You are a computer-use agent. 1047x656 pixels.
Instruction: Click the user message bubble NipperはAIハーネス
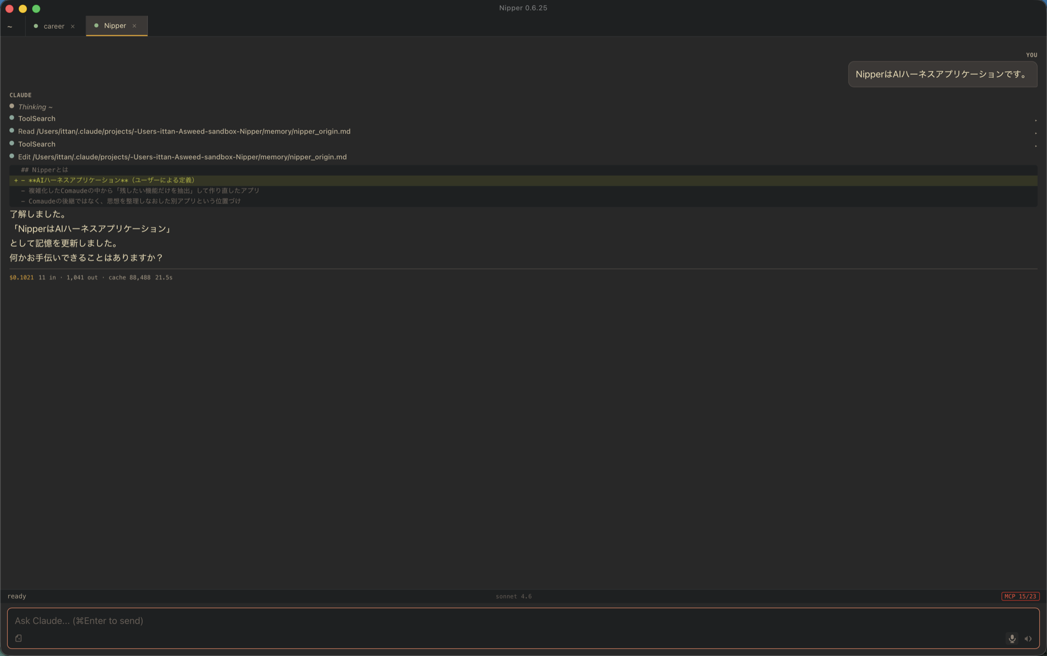tap(942, 74)
